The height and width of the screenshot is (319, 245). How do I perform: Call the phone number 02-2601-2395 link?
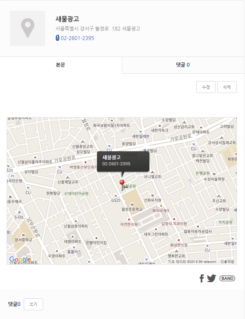[77, 38]
